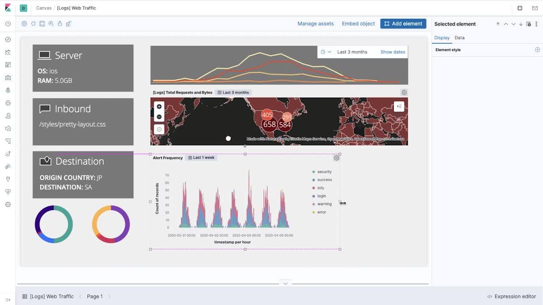Select the Server info card
Screen dimensions: 543x305
(x=83, y=68)
